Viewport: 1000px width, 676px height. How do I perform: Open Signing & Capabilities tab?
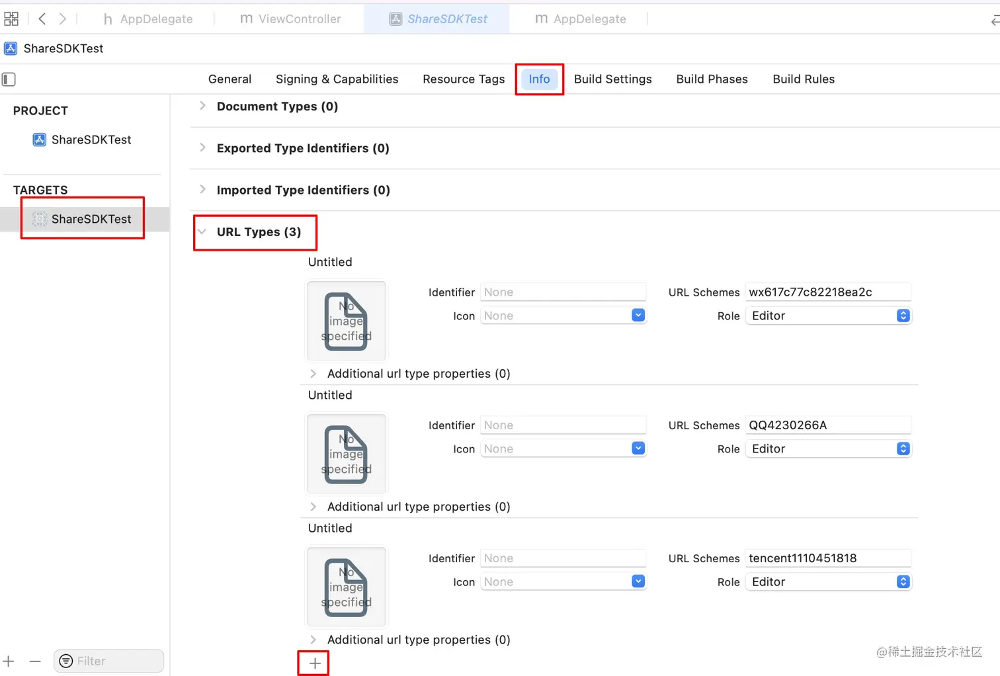[337, 79]
